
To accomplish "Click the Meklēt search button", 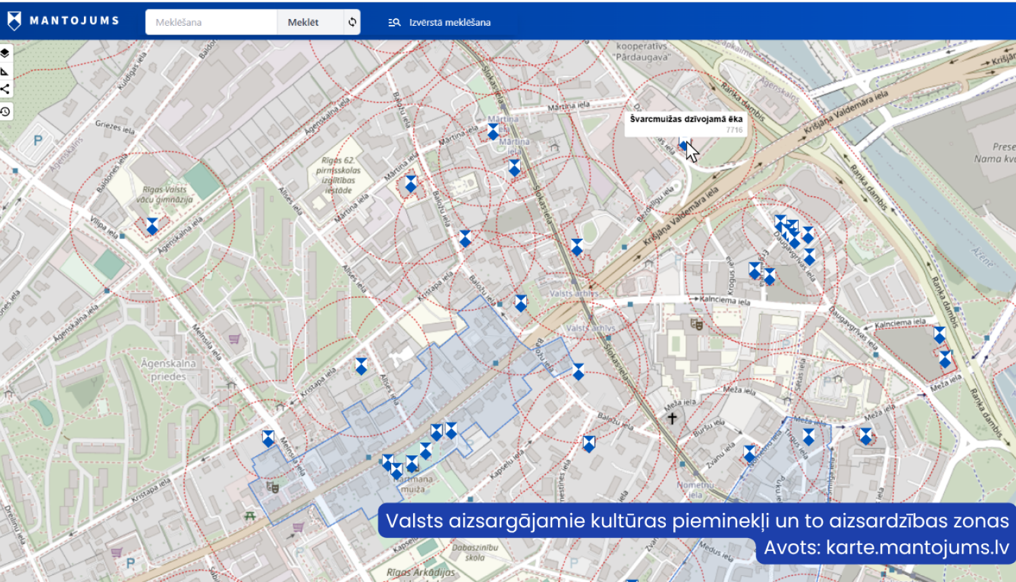I will coord(303,22).
